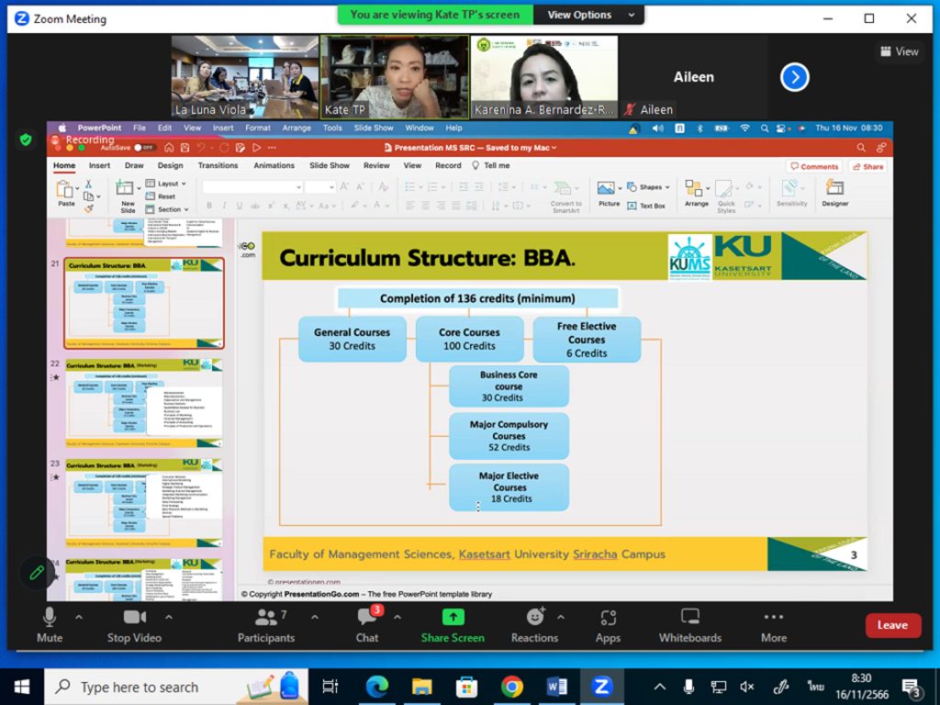Image resolution: width=940 pixels, height=705 pixels.
Task: Click the Reset slide button
Action: (x=161, y=196)
